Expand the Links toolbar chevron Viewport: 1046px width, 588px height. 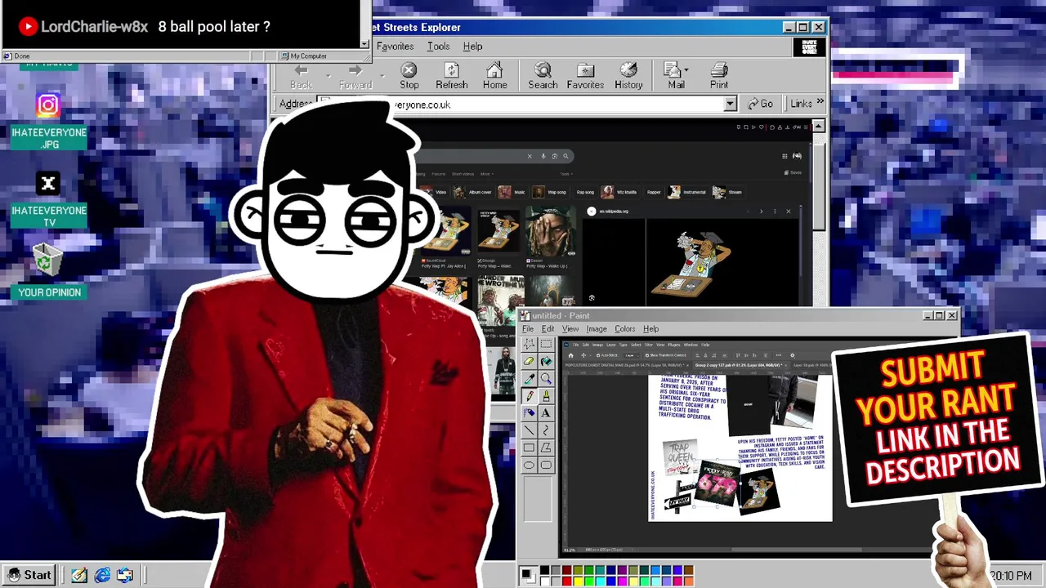(x=820, y=103)
